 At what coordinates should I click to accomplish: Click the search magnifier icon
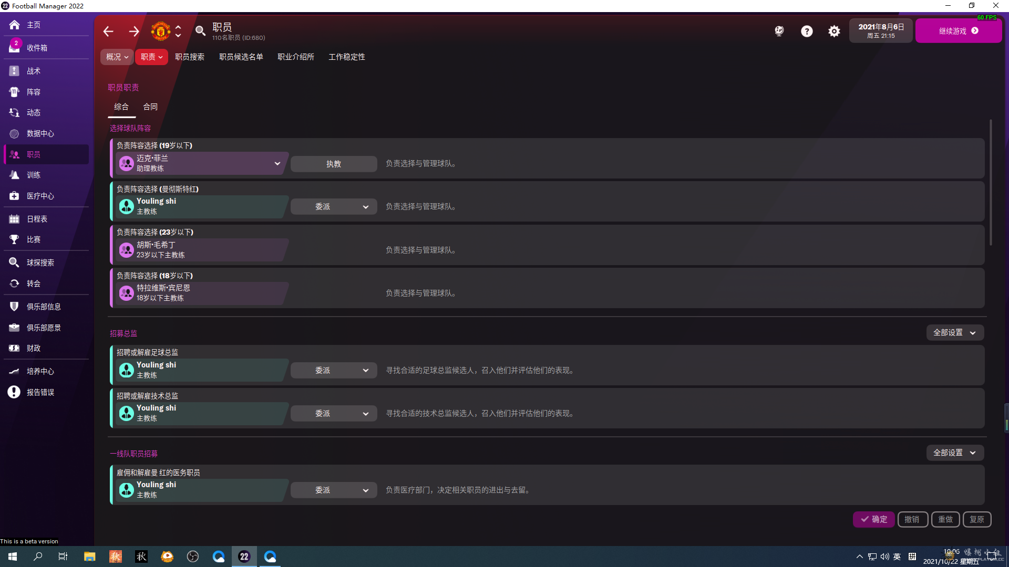click(x=200, y=31)
